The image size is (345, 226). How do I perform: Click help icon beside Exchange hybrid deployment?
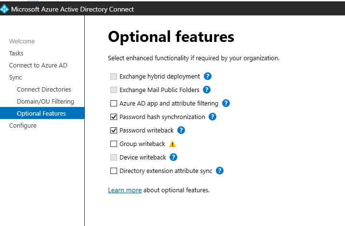coord(208,76)
